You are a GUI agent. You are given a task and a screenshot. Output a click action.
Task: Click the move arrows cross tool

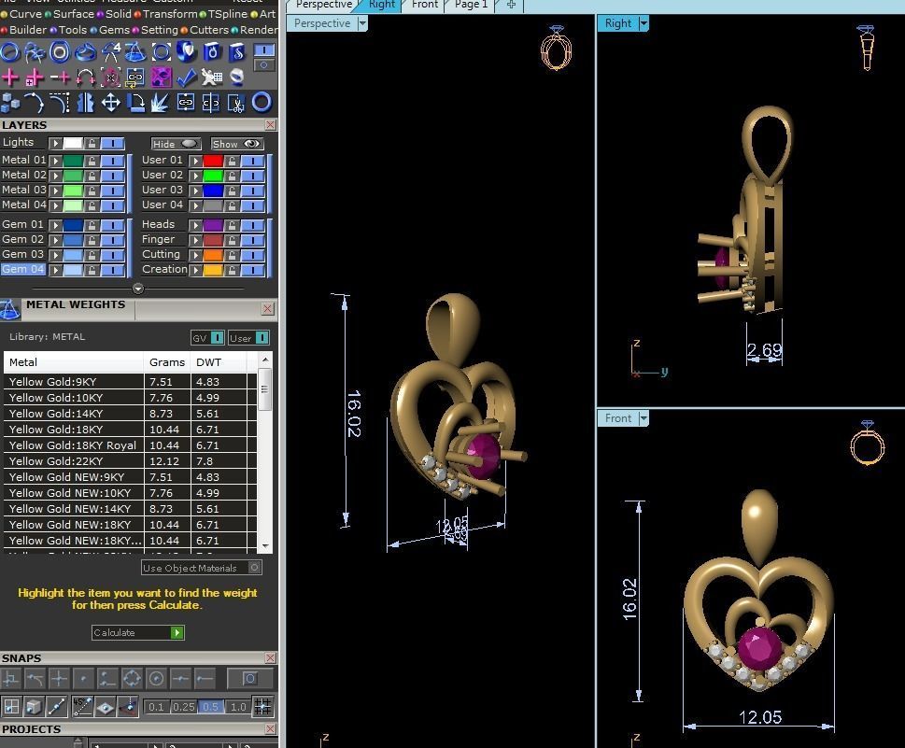(x=110, y=103)
